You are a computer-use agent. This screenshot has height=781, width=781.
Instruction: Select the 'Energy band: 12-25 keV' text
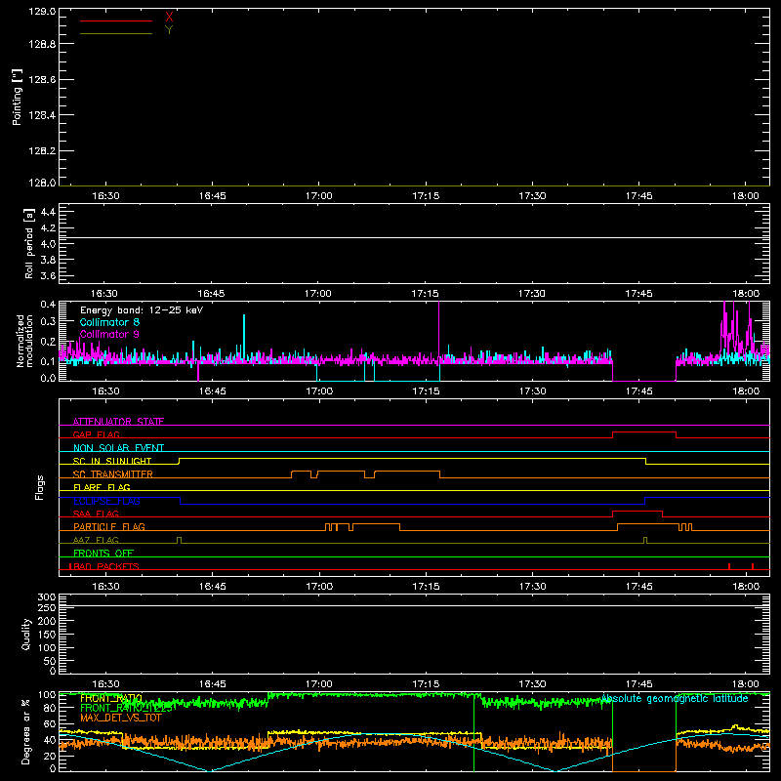[x=142, y=310]
